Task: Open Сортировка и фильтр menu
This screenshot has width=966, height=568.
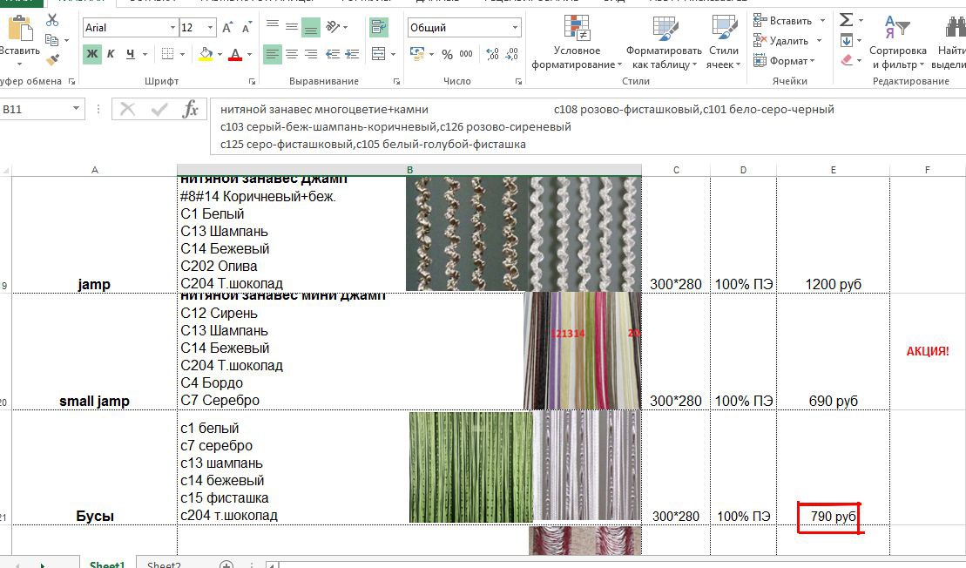Action: (897, 43)
